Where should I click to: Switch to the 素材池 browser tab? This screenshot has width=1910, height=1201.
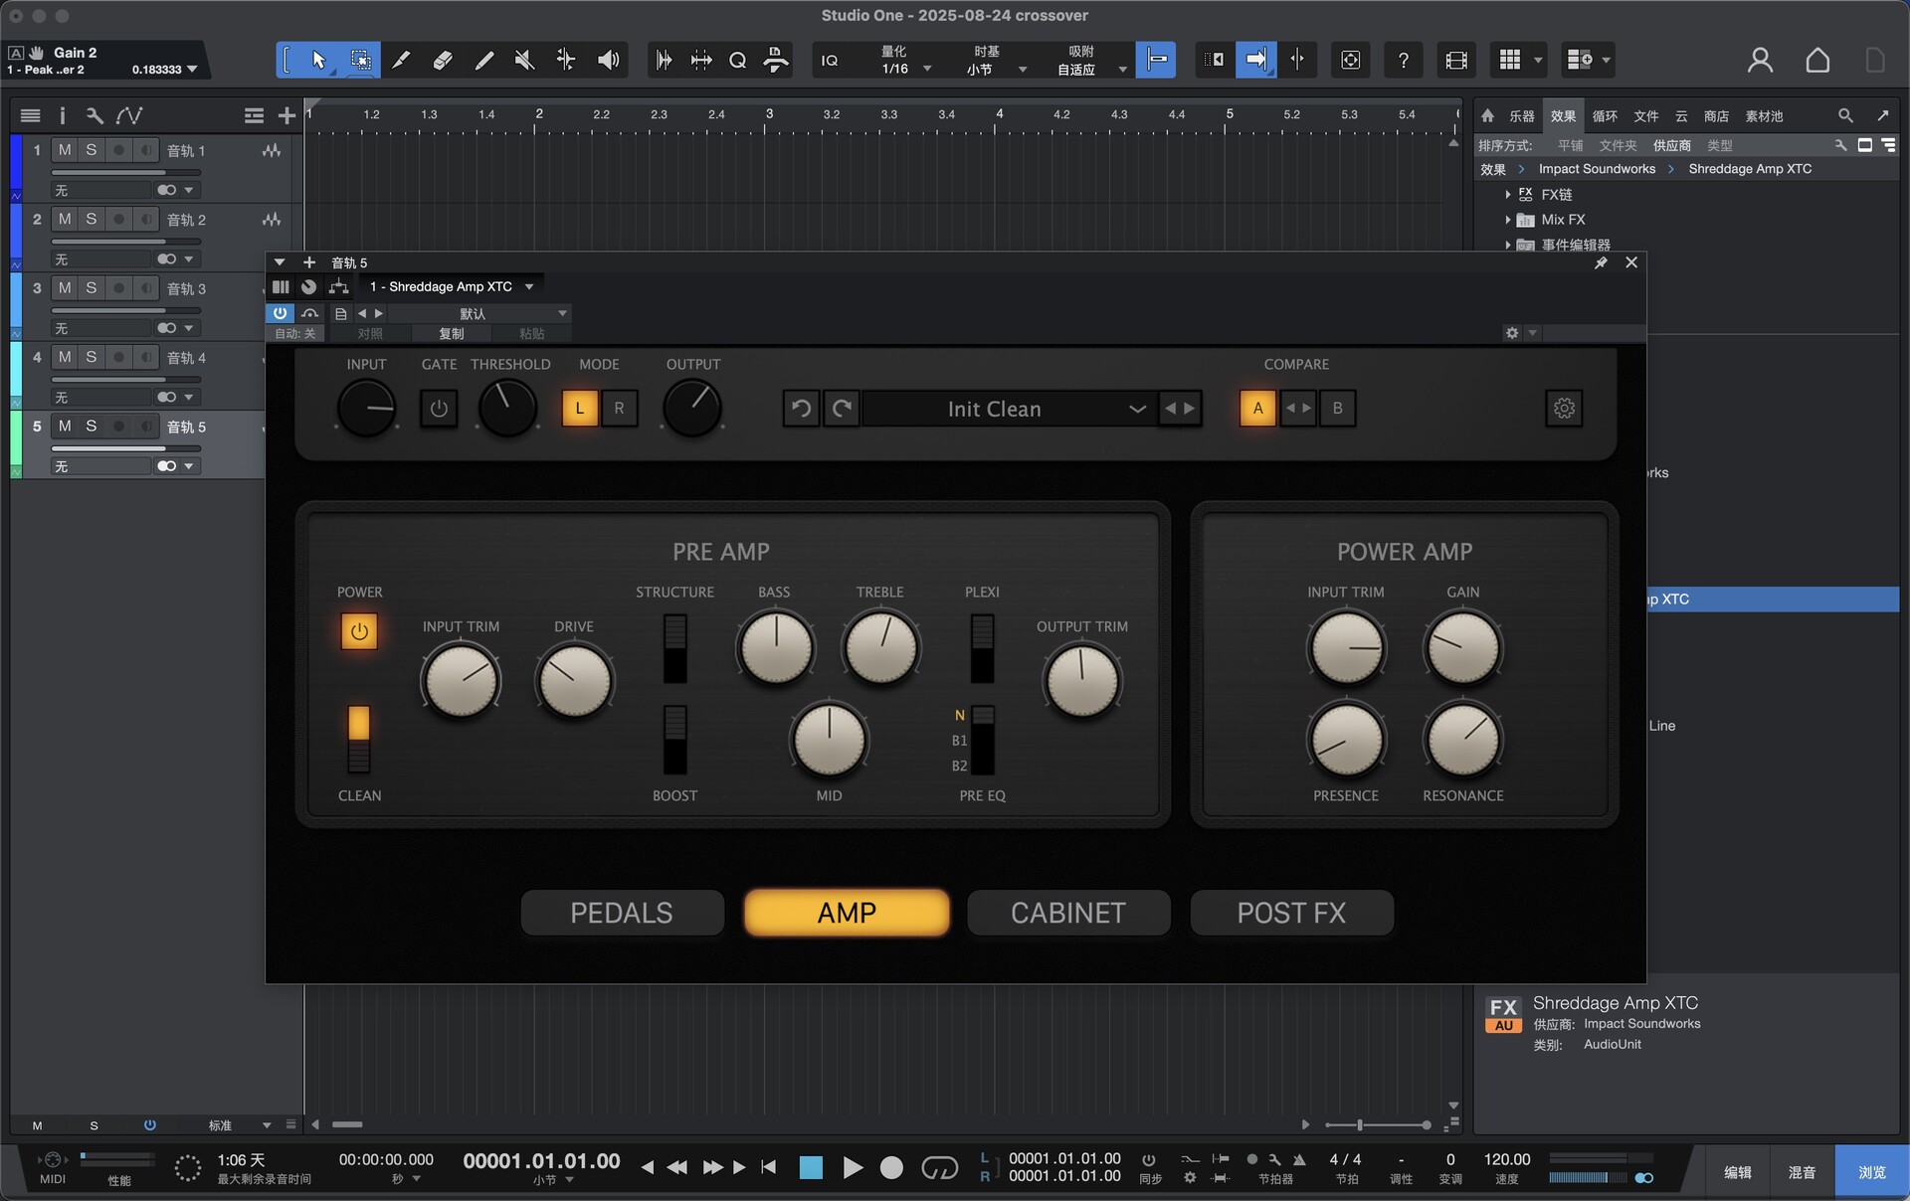(1764, 116)
